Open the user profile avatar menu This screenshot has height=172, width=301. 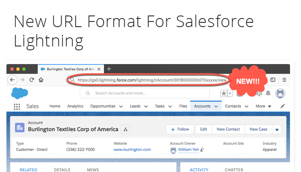[x=280, y=93]
